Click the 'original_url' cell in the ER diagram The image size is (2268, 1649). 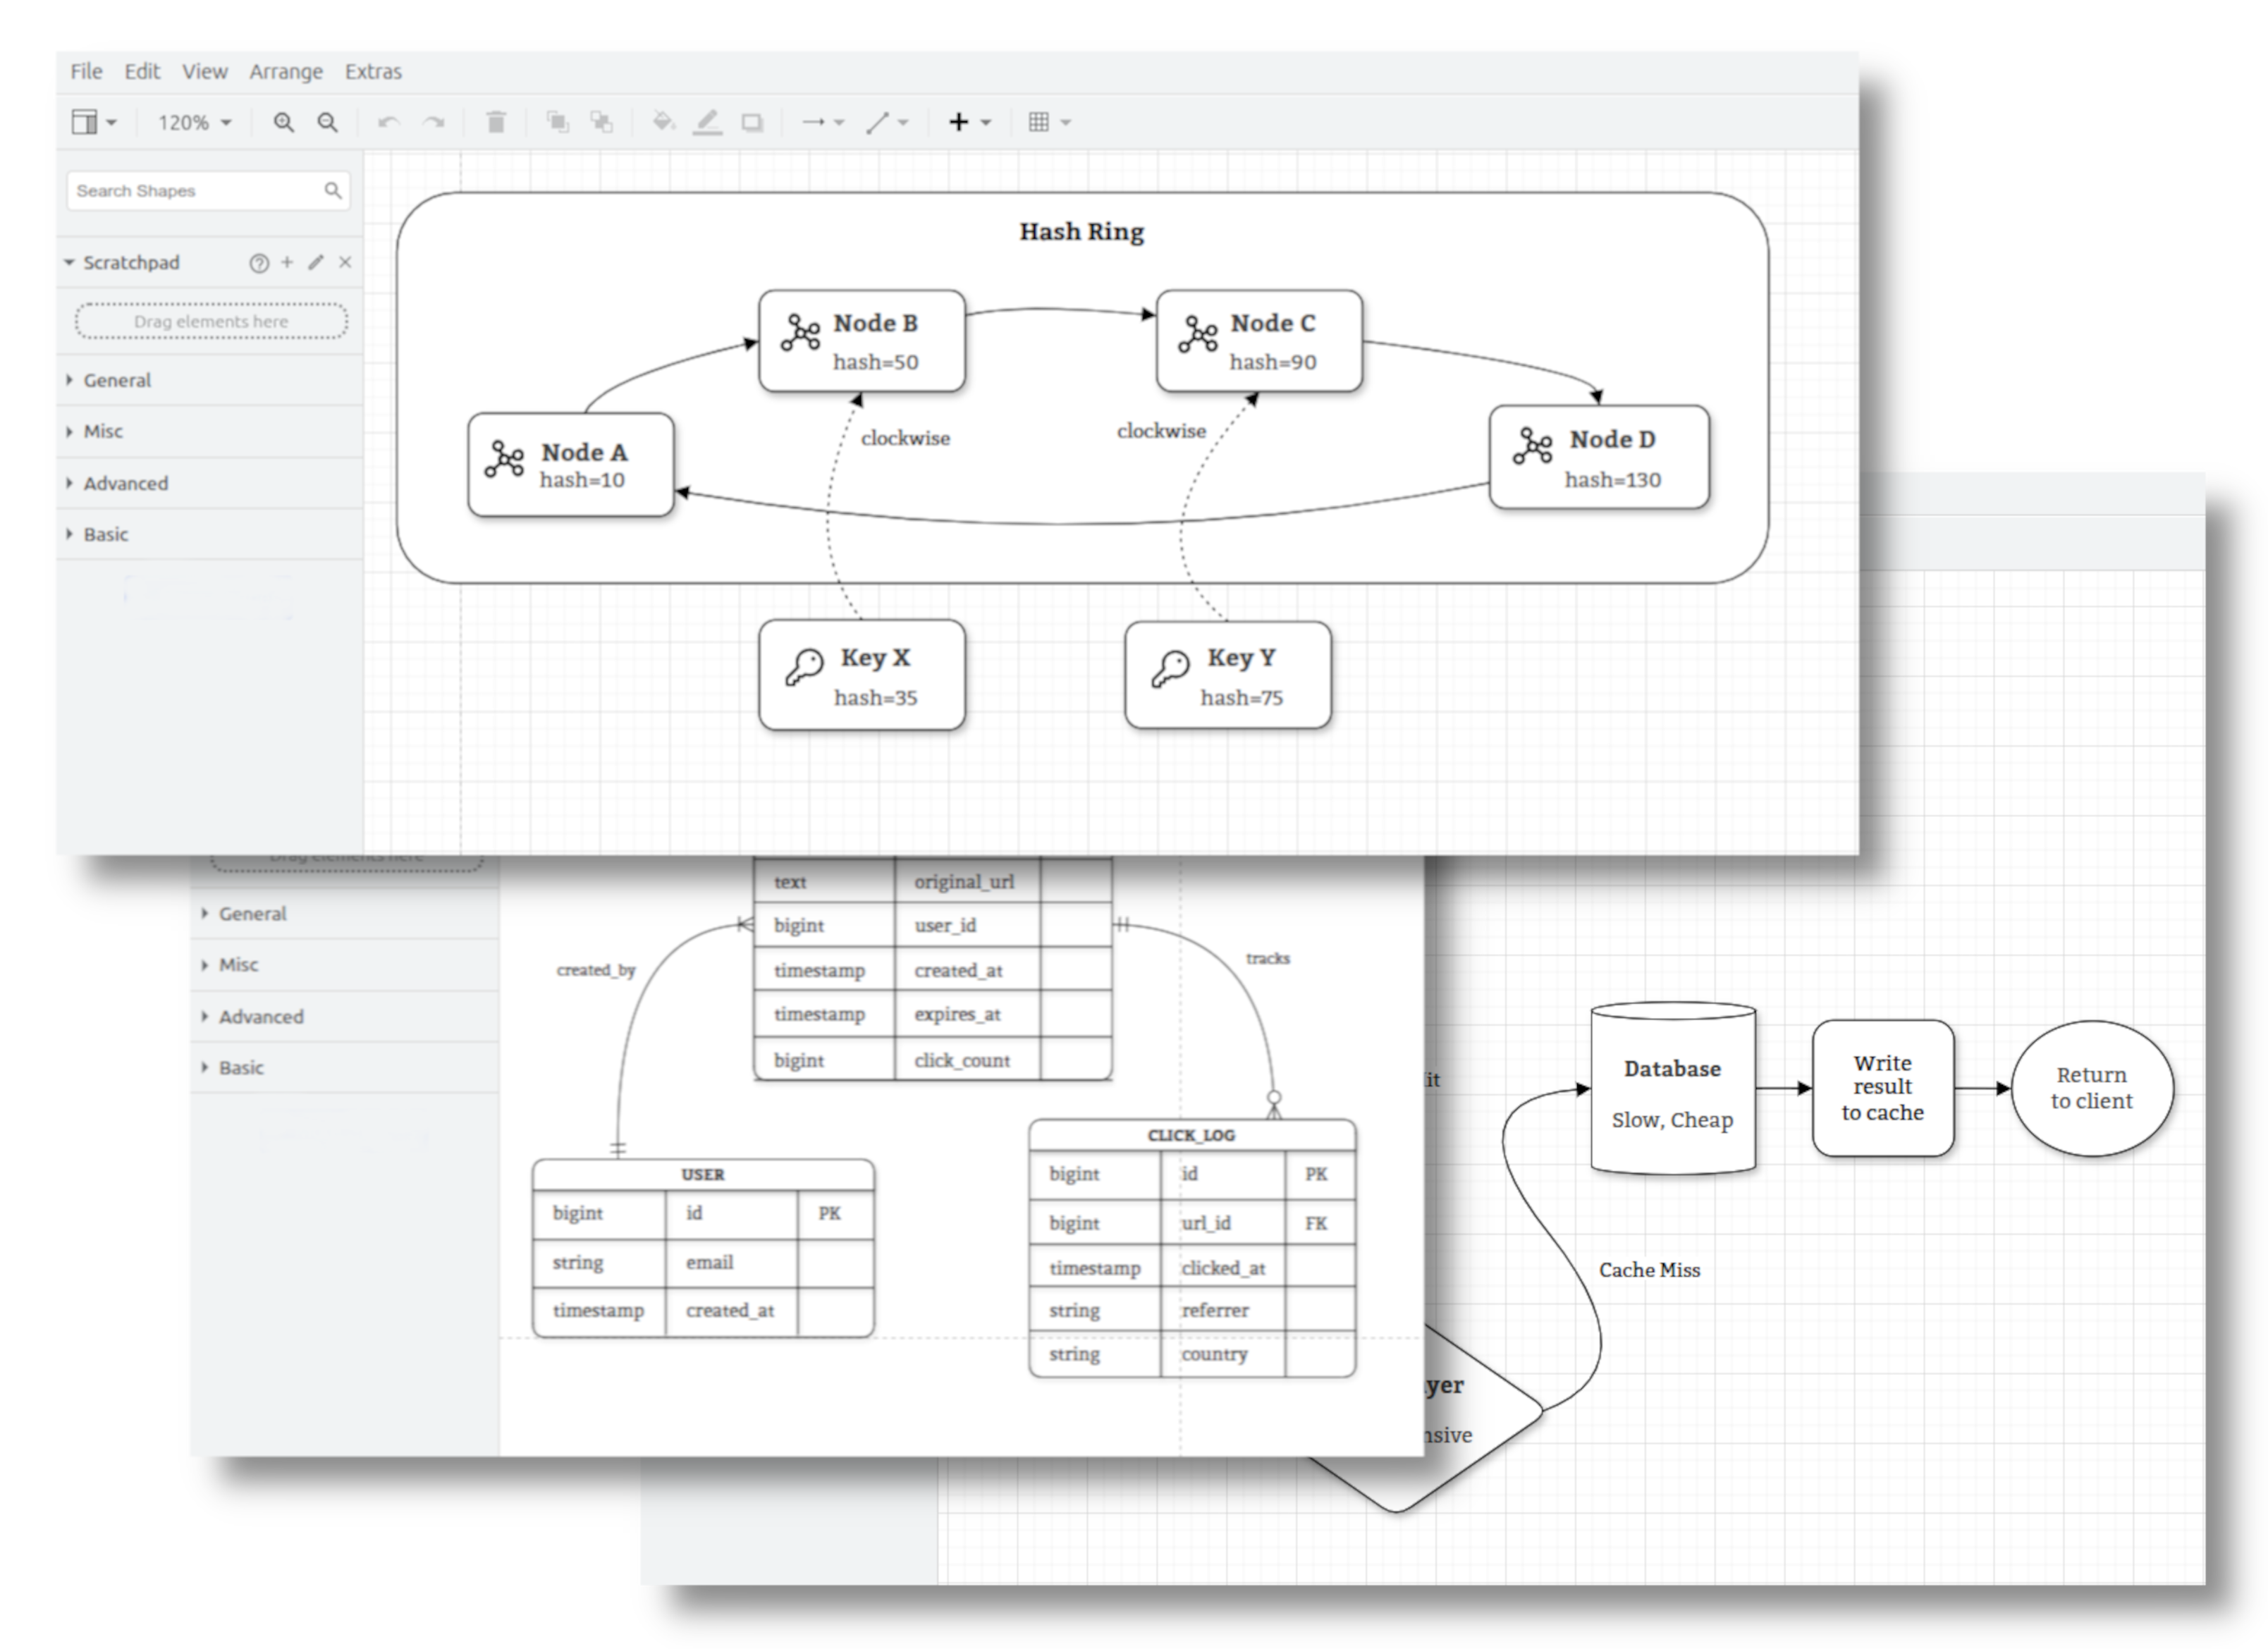coord(966,881)
